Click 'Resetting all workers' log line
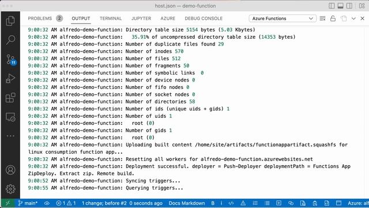 click(171, 159)
